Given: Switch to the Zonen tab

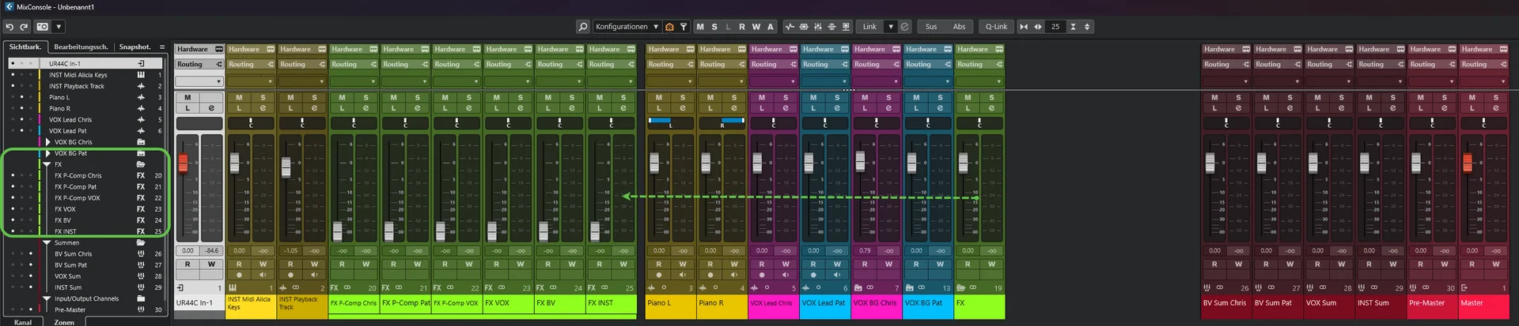Looking at the screenshot, I should point(64,321).
